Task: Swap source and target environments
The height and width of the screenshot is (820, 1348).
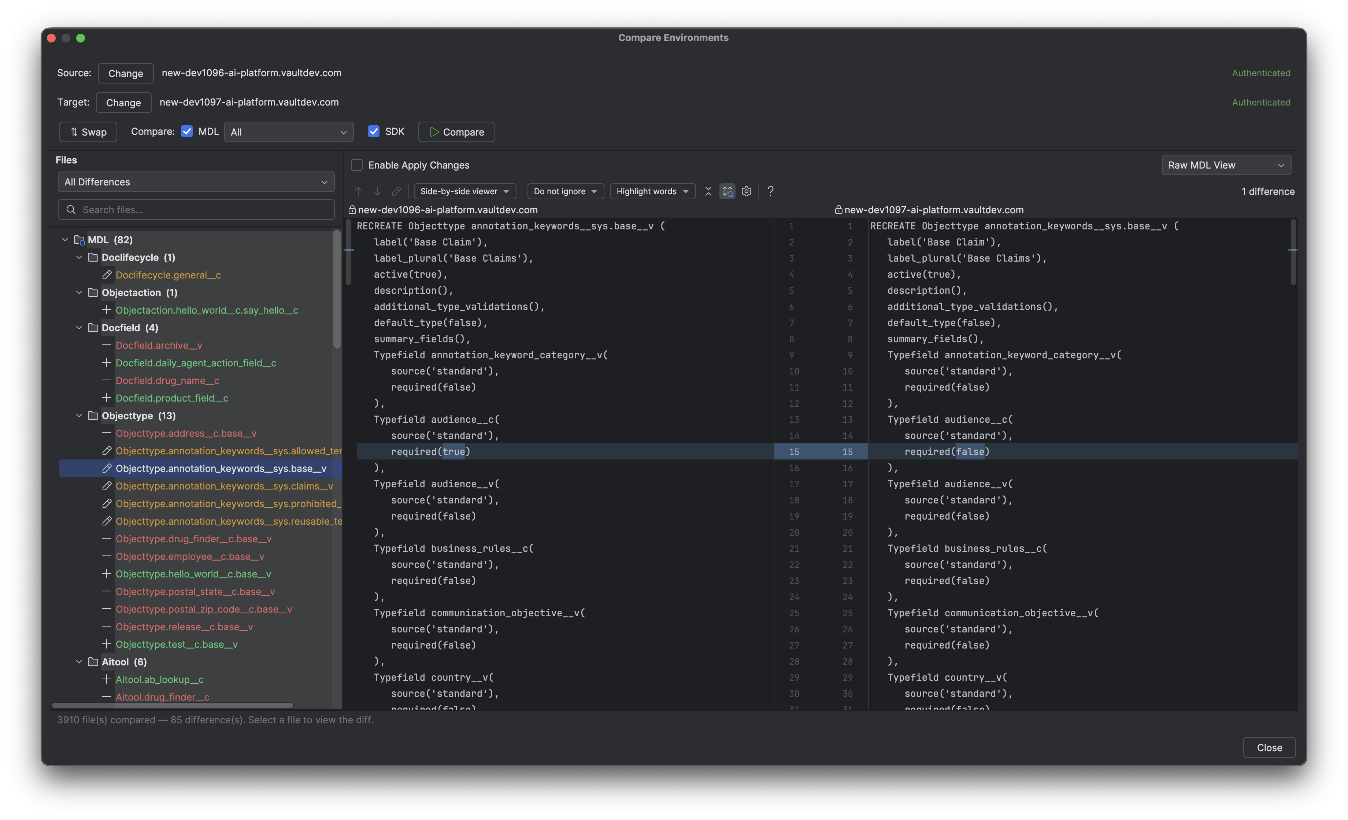Action: (x=88, y=132)
